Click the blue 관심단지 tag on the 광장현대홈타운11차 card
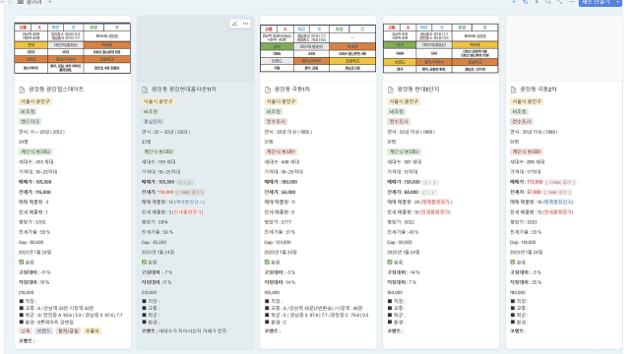630x354 pixels. click(x=154, y=122)
